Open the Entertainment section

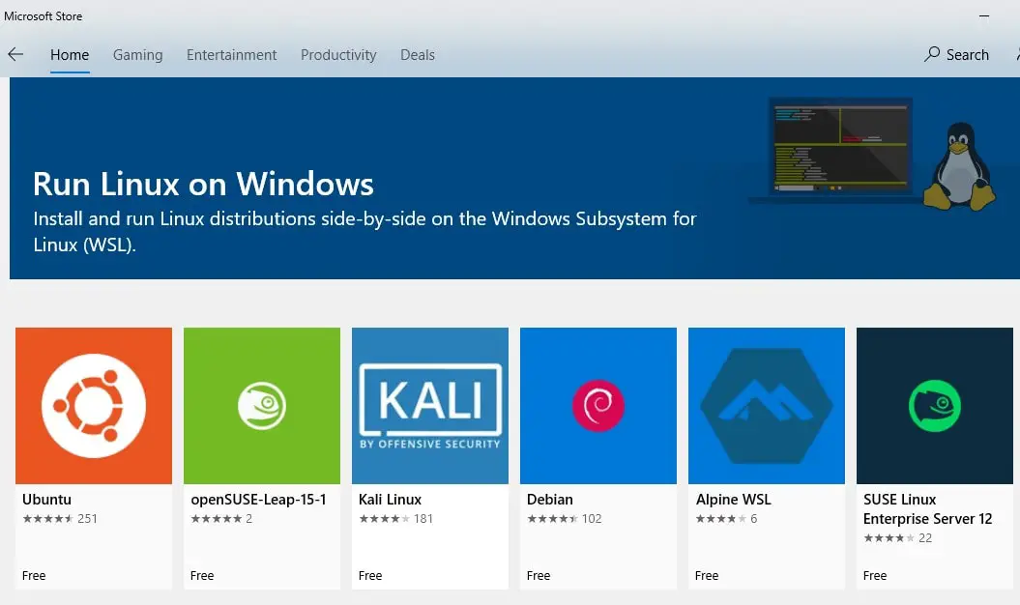[x=231, y=55]
